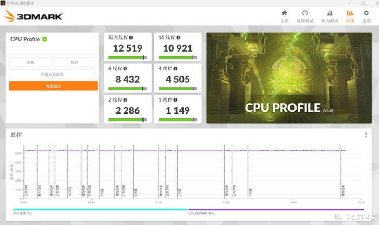Viewport: 379px width, 225px height.
Task: Click the score 1 149
Action: (178, 110)
